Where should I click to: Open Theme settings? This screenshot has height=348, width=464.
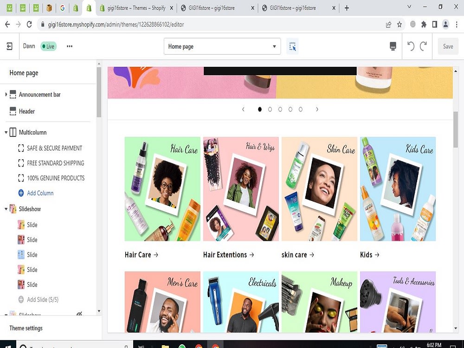pos(26,328)
